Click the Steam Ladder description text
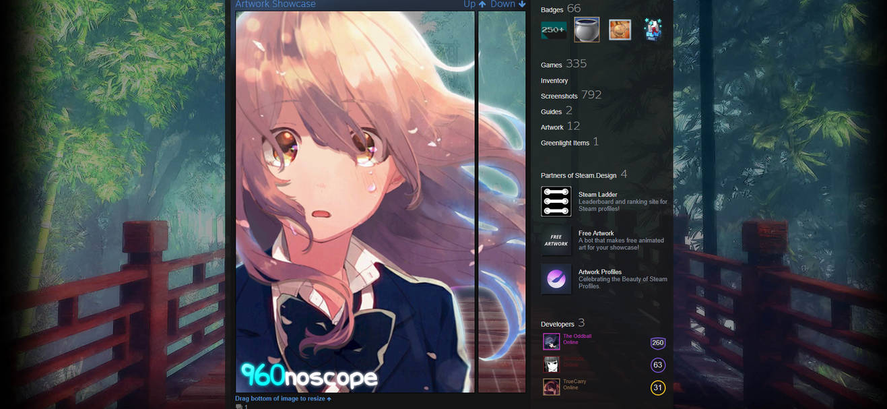The height and width of the screenshot is (409, 887). [x=623, y=205]
